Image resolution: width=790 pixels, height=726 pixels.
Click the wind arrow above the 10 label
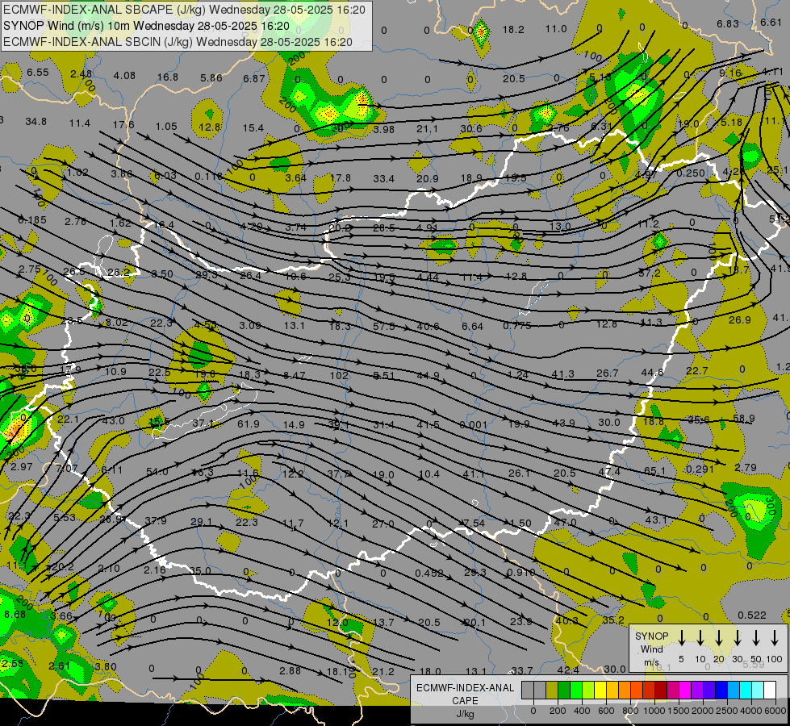point(700,638)
